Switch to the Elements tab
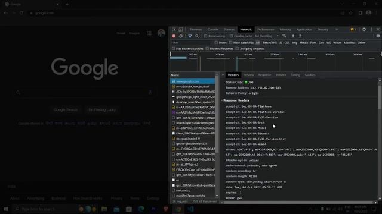 pyautogui.click(x=196, y=29)
